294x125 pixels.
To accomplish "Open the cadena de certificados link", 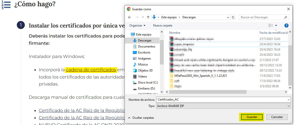I will coord(91,70).
